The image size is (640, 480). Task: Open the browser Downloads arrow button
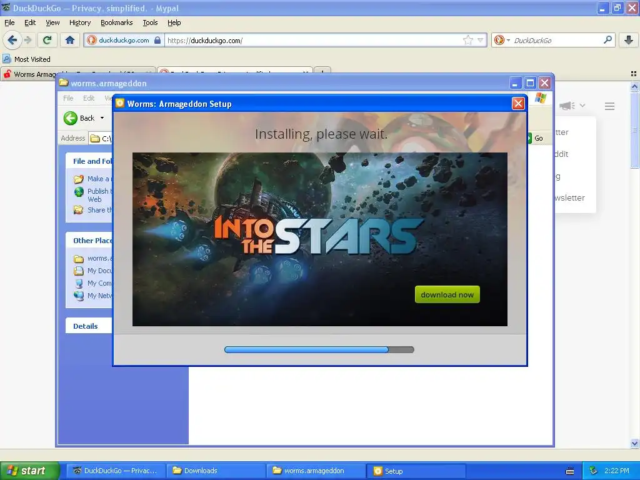pos(629,40)
